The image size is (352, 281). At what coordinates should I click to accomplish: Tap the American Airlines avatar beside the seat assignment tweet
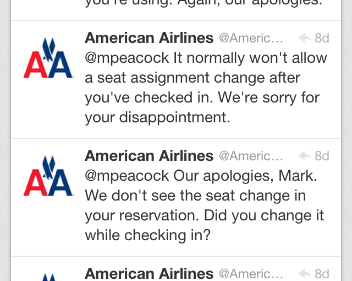coord(48,58)
